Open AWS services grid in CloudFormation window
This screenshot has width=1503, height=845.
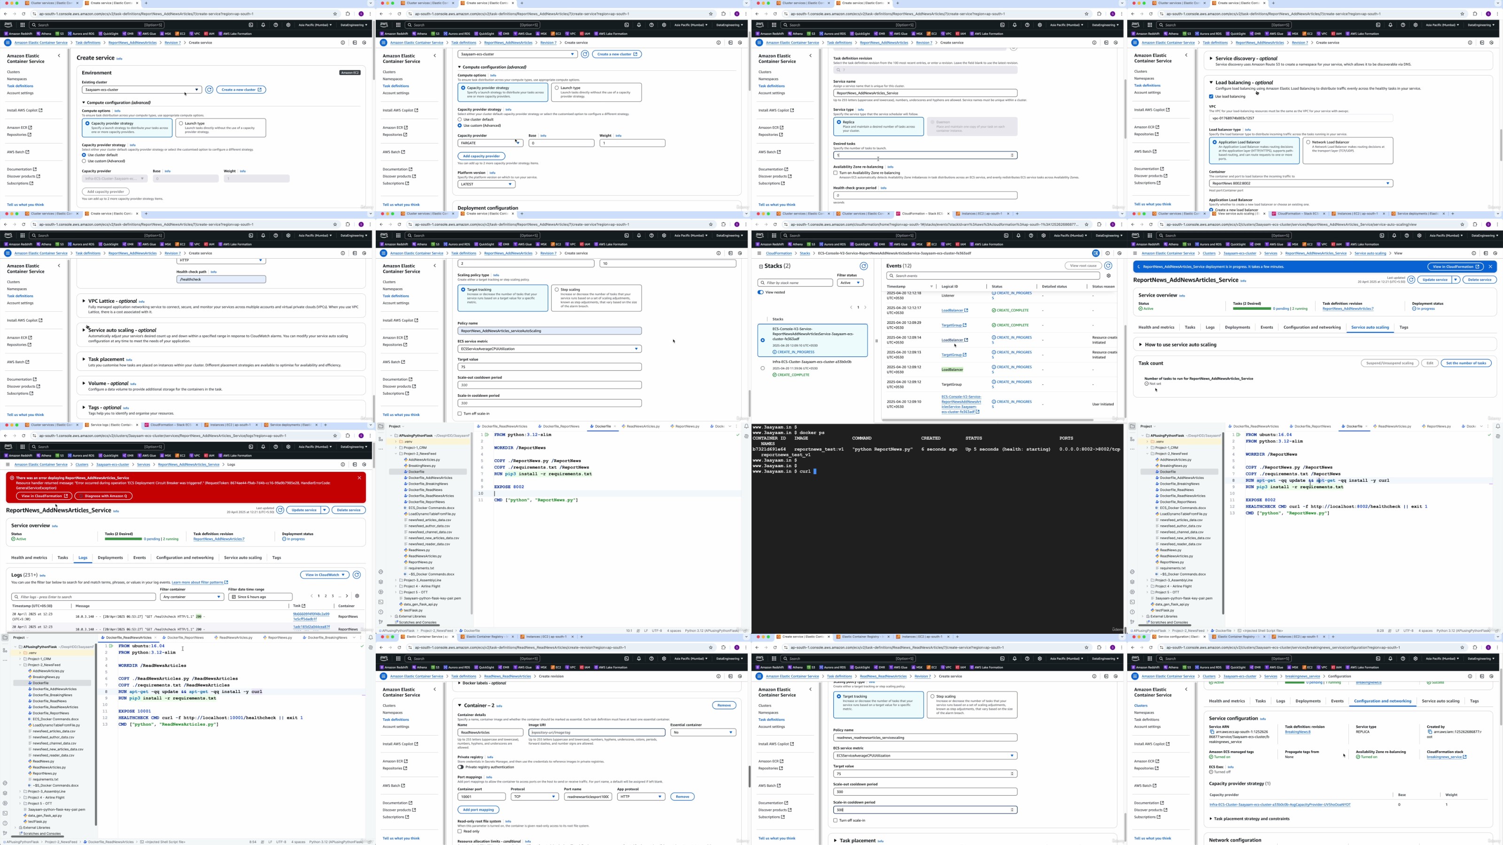pyautogui.click(x=774, y=236)
